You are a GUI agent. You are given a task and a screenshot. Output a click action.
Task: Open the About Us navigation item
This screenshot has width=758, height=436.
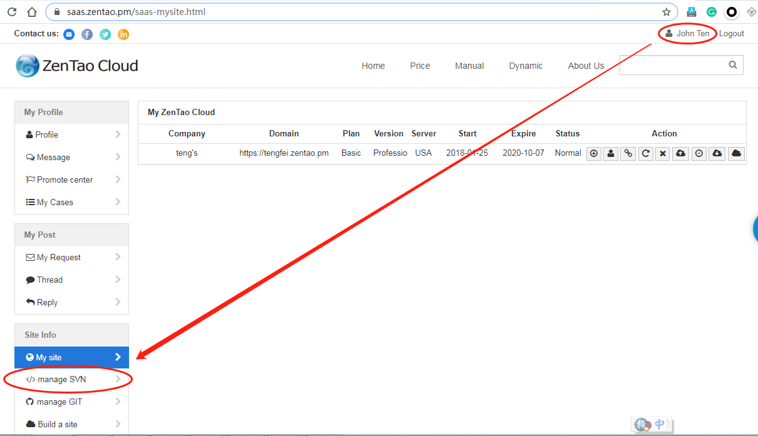[x=586, y=66]
